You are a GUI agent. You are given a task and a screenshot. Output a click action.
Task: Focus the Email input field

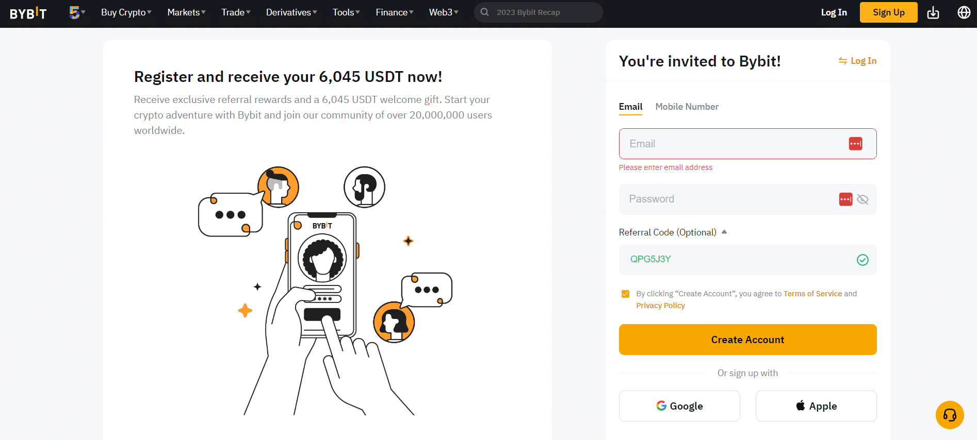747,144
